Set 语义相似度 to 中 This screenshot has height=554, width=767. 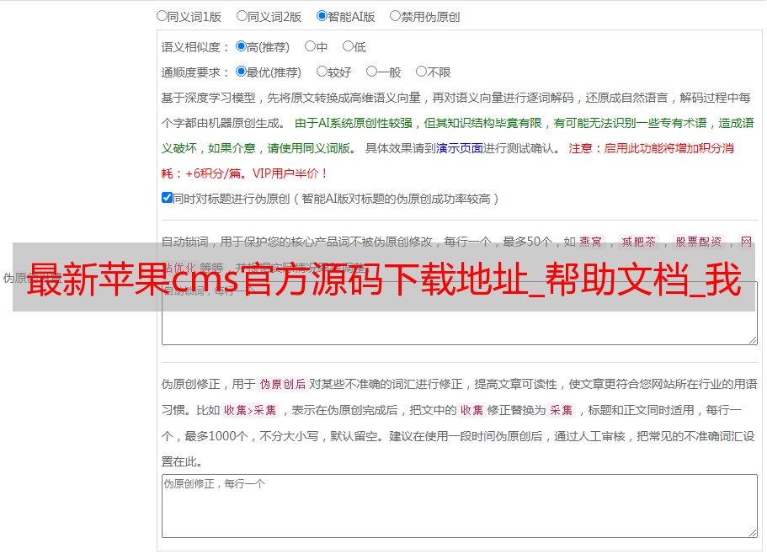[x=310, y=46]
